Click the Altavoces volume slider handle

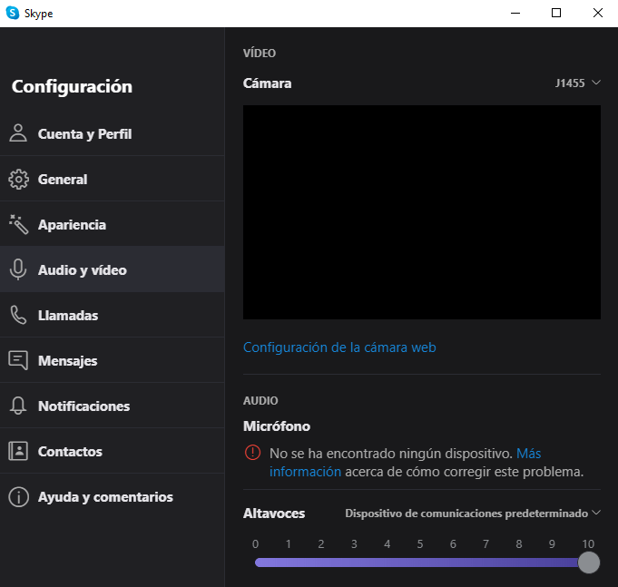pos(589,563)
